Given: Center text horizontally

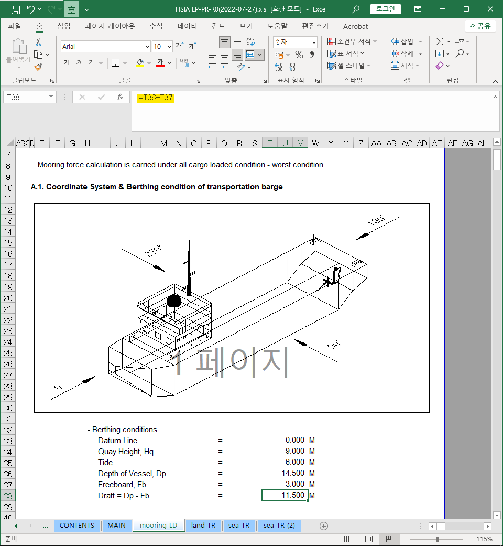Looking at the screenshot, I should click(x=225, y=55).
